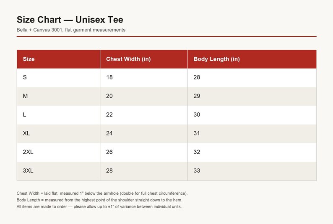Select the XL size cell

pyautogui.click(x=58, y=134)
